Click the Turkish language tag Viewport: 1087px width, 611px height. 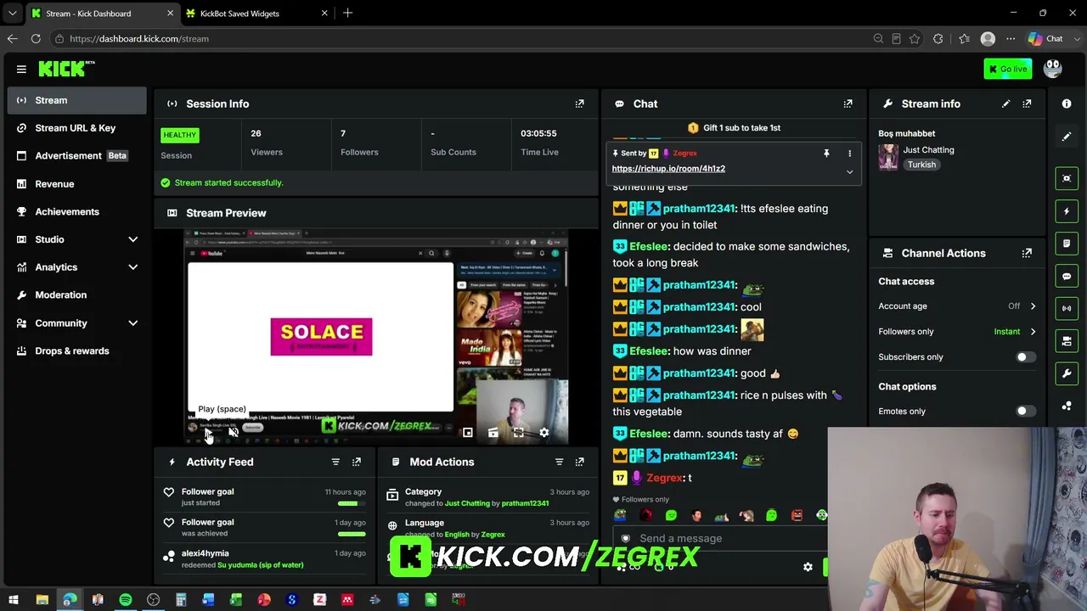(921, 165)
